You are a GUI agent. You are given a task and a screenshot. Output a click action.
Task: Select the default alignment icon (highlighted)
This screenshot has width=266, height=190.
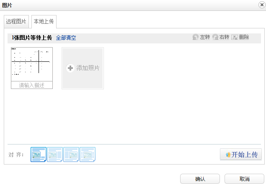tap(38, 155)
